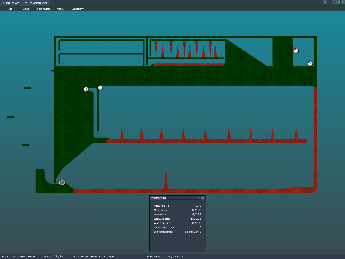This screenshot has height=259, width=345.
Task: Open the File menu
Action: tap(9, 9)
